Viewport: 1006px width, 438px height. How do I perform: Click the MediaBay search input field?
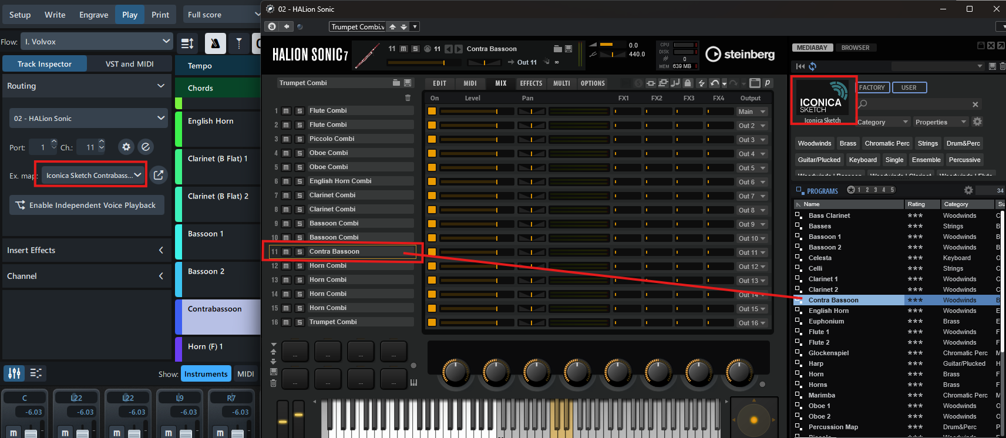(x=918, y=104)
